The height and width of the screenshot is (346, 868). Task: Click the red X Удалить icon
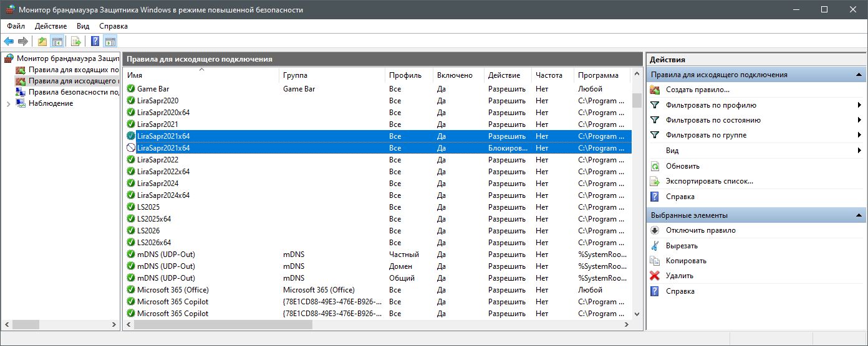click(655, 276)
